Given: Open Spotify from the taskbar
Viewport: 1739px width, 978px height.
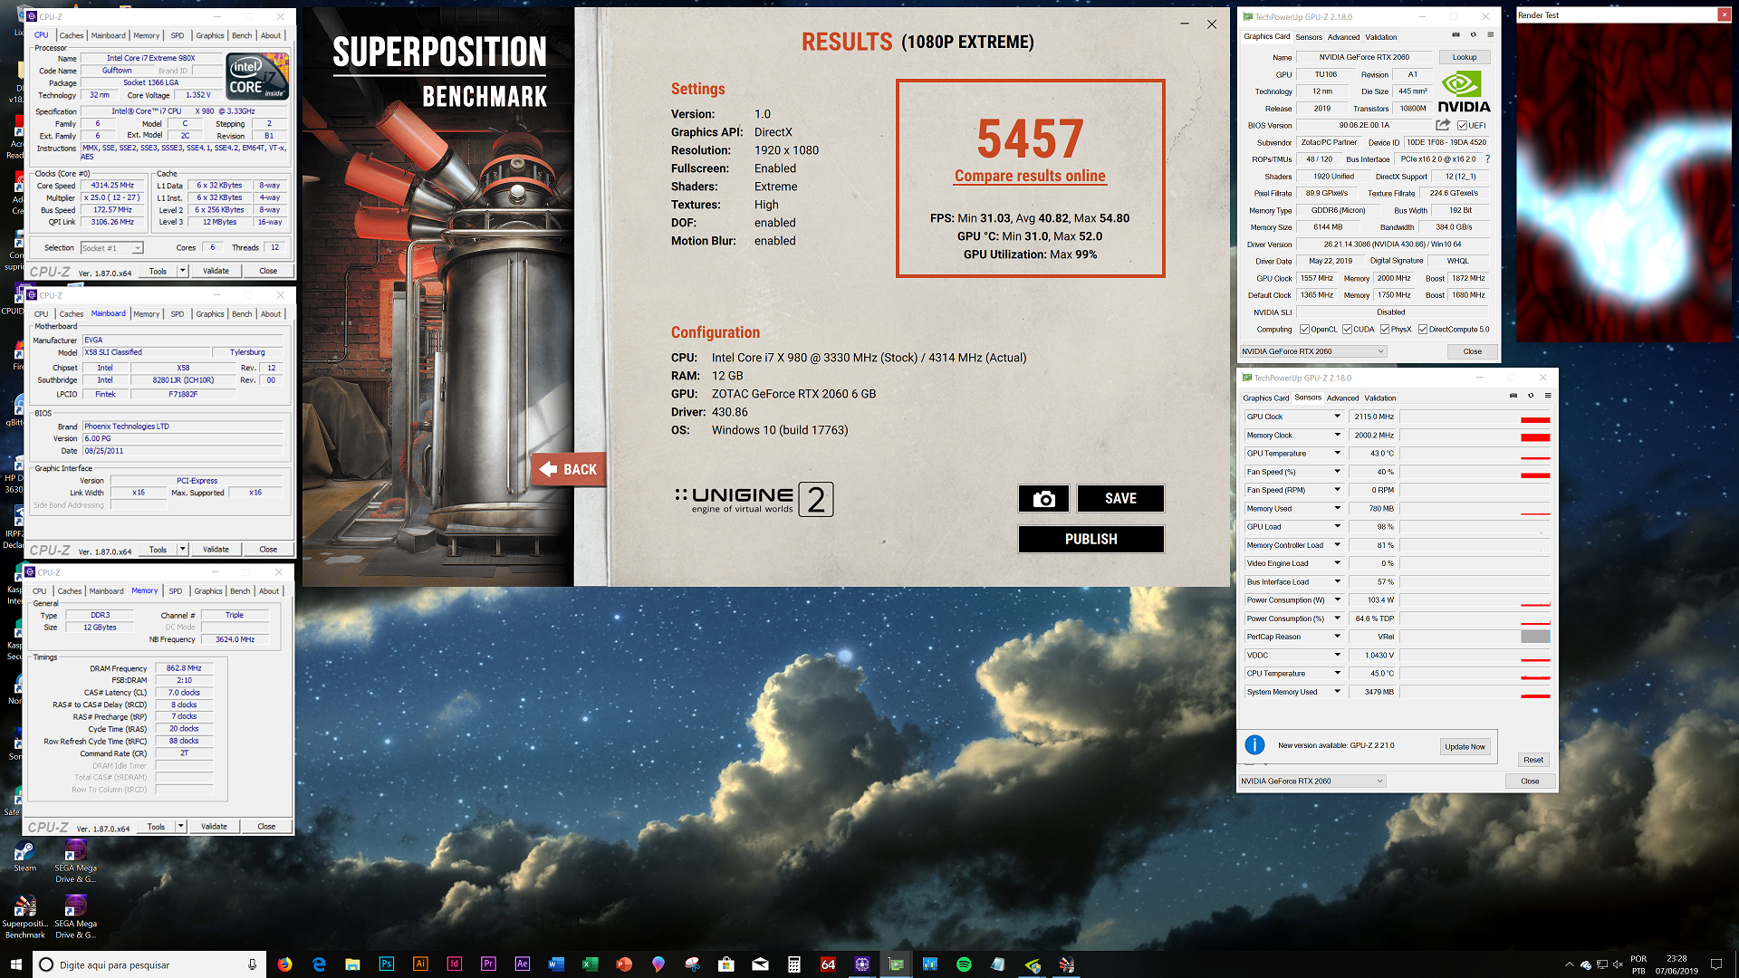Looking at the screenshot, I should coord(964,964).
